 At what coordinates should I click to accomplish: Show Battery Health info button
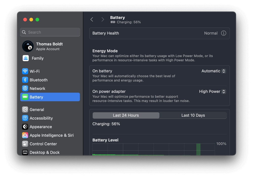tap(223, 33)
